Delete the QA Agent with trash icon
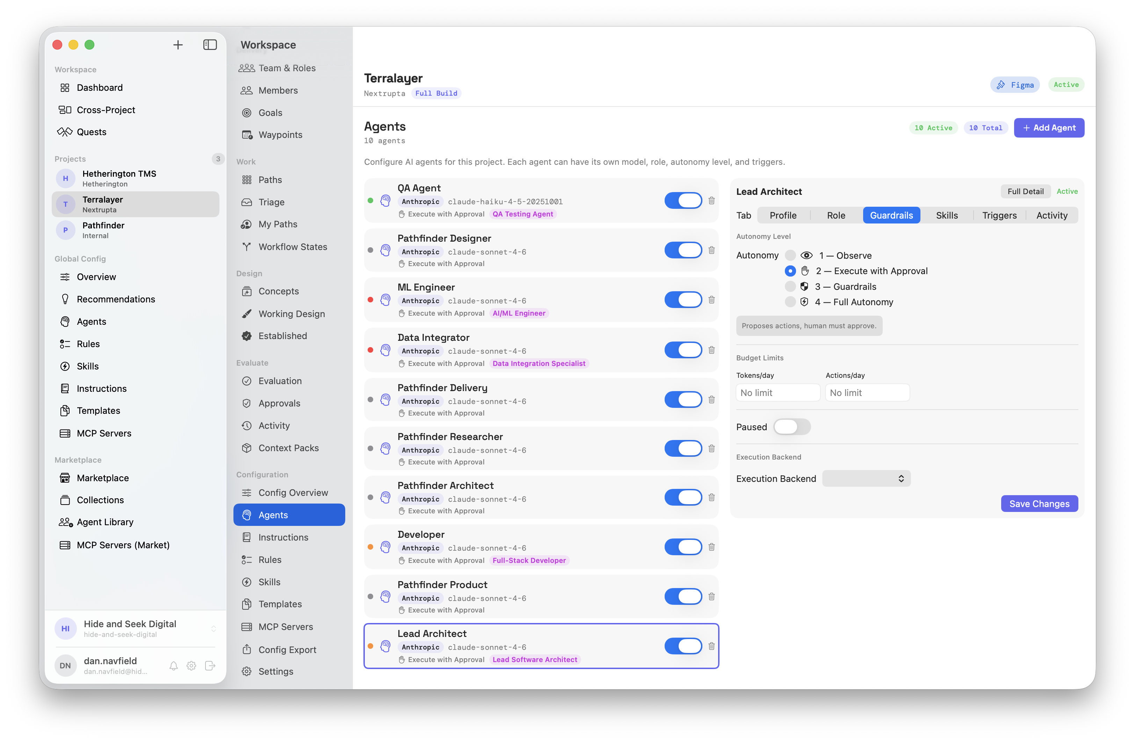This screenshot has width=1135, height=741. [x=711, y=201]
